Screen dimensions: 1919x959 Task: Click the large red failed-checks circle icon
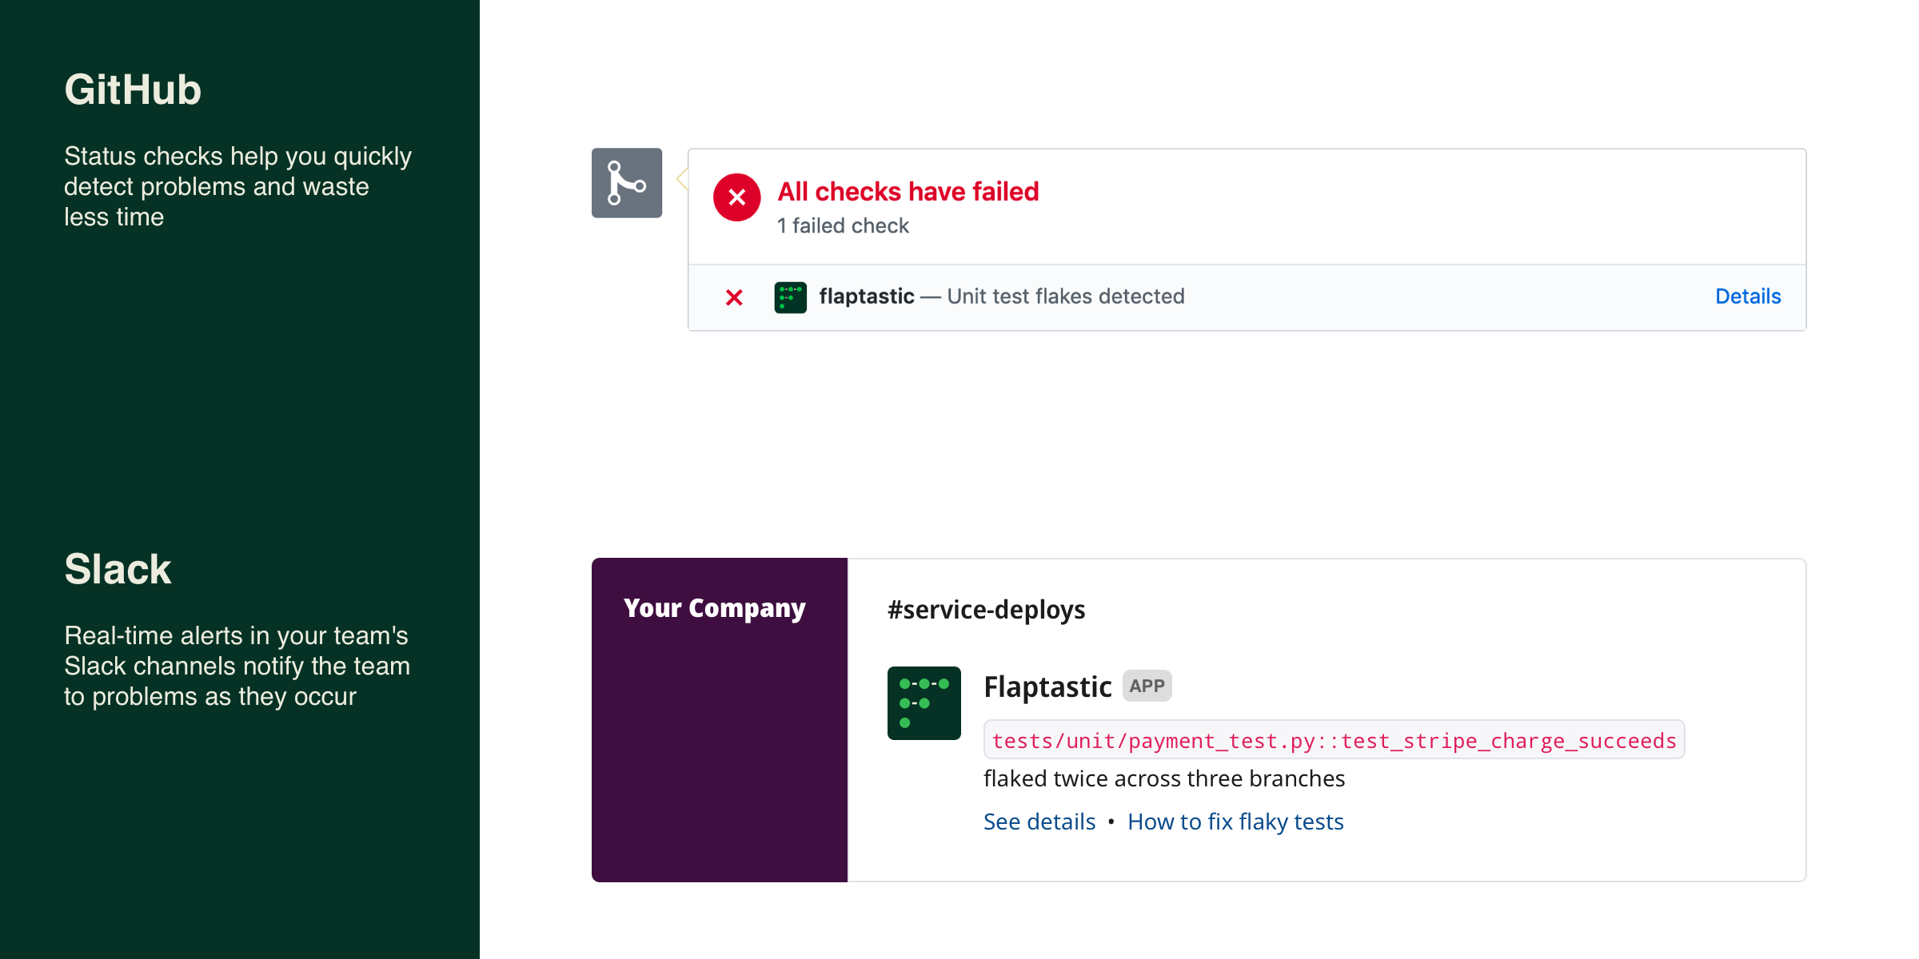[737, 197]
